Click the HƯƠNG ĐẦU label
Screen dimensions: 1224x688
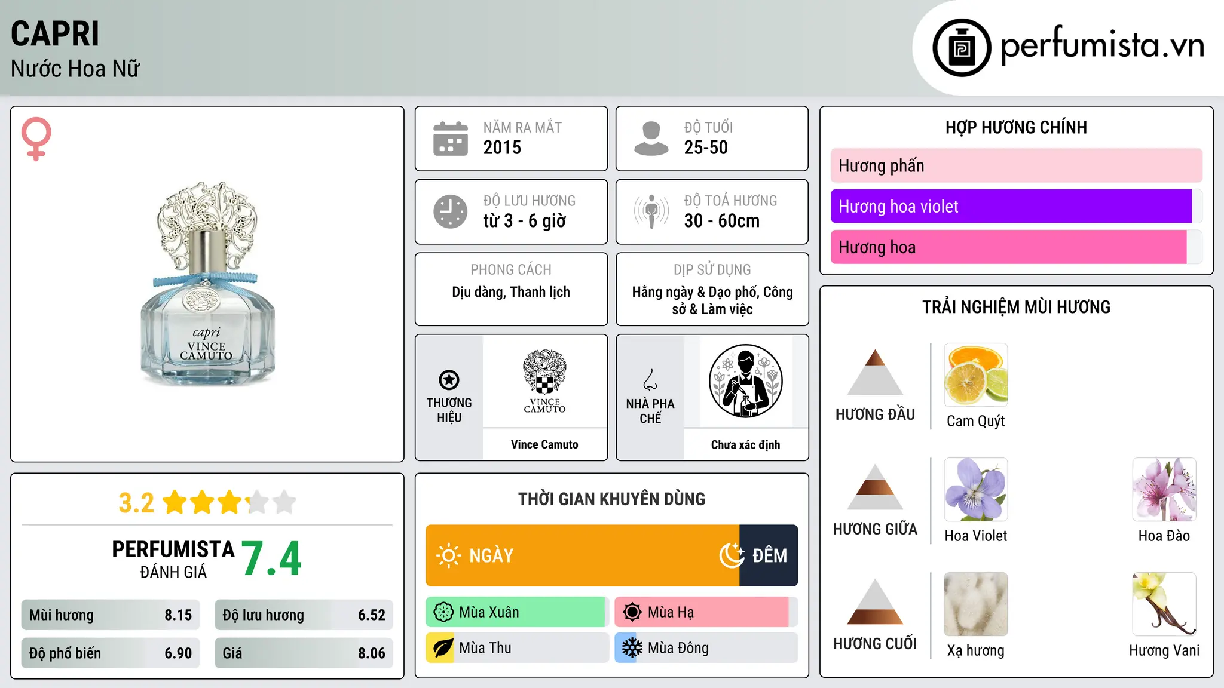coord(875,414)
